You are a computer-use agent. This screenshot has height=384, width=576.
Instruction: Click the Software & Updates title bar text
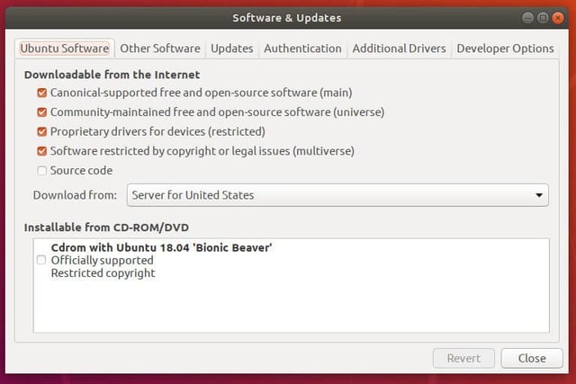click(287, 18)
